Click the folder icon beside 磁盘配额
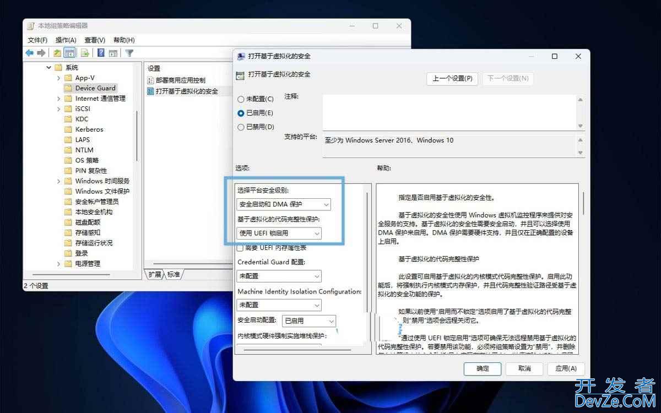Screen dimensions: 661x413 pyautogui.click(x=68, y=222)
